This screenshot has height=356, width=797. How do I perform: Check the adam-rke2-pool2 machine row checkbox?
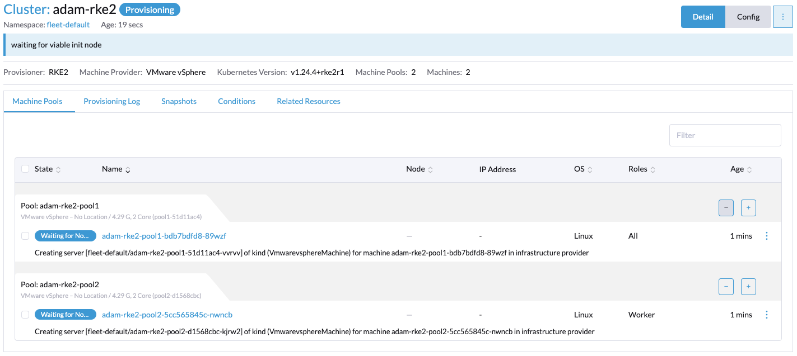pyautogui.click(x=25, y=314)
